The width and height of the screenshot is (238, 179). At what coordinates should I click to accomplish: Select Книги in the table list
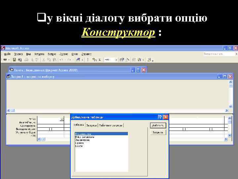coord(101,146)
